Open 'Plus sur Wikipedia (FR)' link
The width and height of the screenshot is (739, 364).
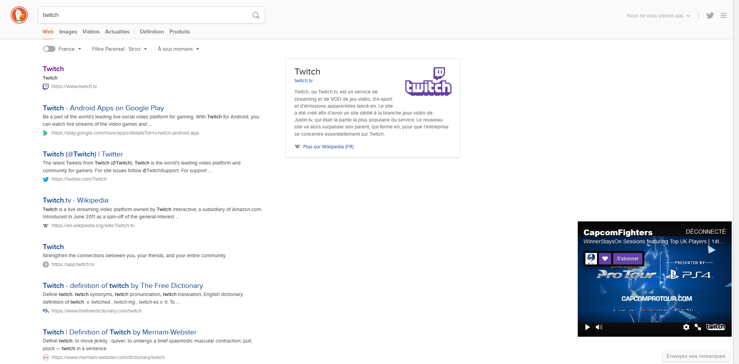coord(328,147)
